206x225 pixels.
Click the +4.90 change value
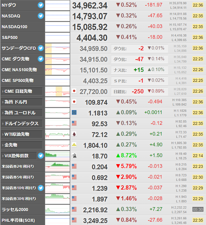[156, 145]
